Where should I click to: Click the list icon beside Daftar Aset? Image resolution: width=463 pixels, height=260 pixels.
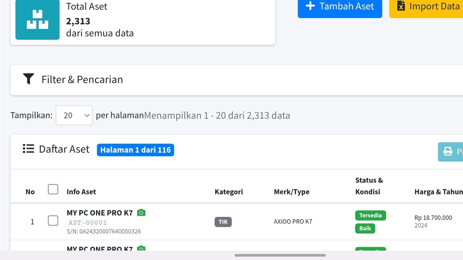[x=28, y=149]
